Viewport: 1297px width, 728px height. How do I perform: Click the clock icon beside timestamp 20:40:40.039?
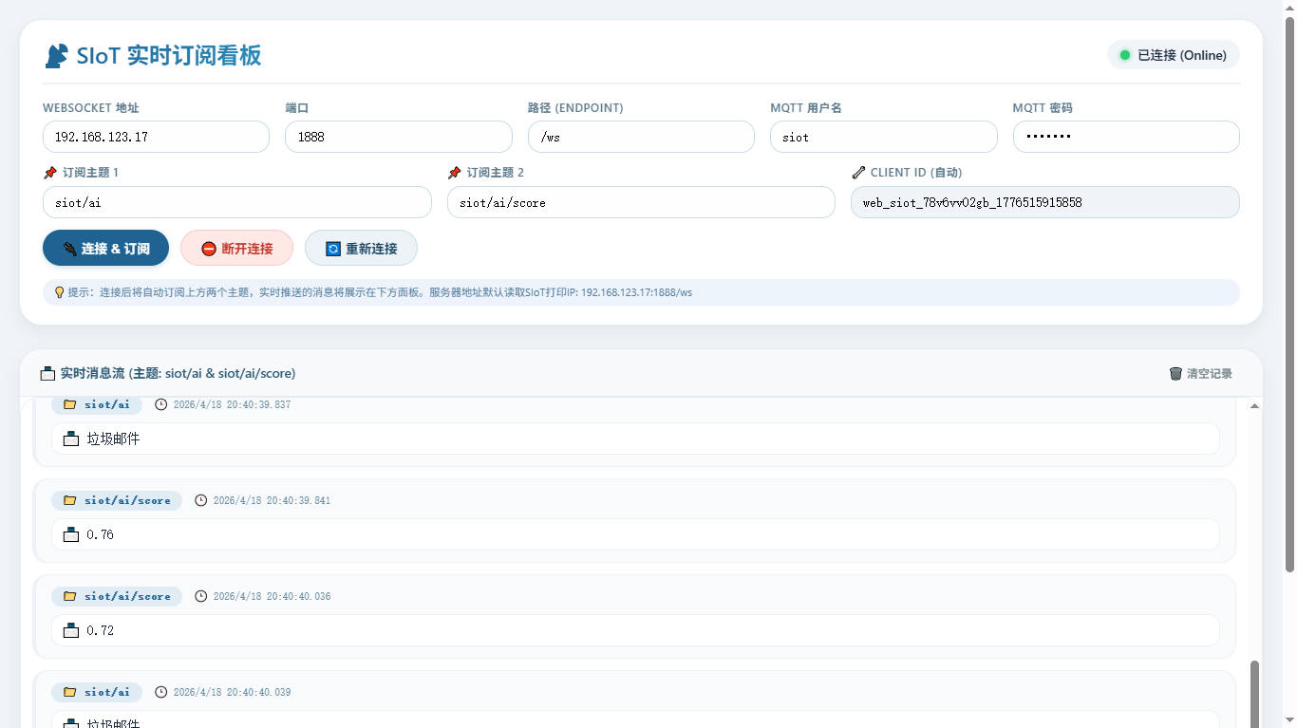click(x=161, y=692)
